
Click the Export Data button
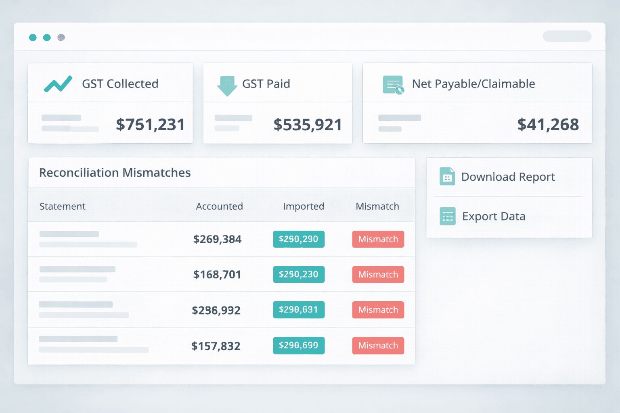(x=493, y=216)
